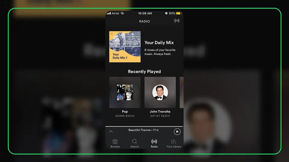The height and width of the screenshot is (162, 289).
Task: Tap the battery indicator in status bar
Action: tap(179, 13)
